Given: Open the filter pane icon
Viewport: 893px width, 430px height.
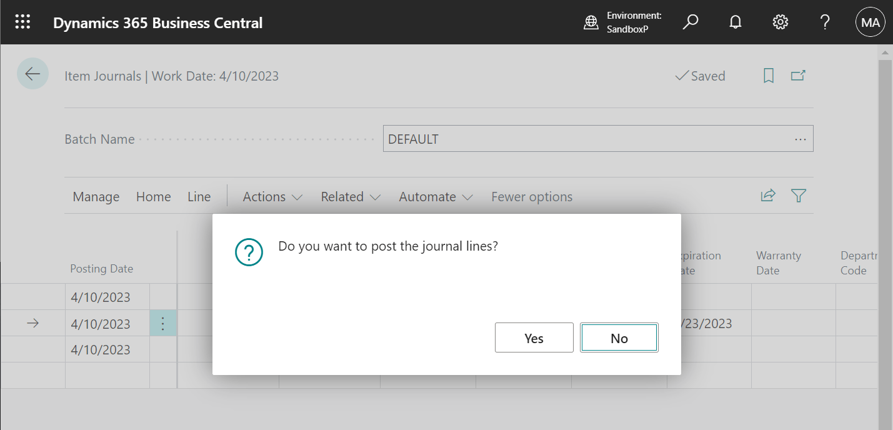Looking at the screenshot, I should [x=798, y=195].
